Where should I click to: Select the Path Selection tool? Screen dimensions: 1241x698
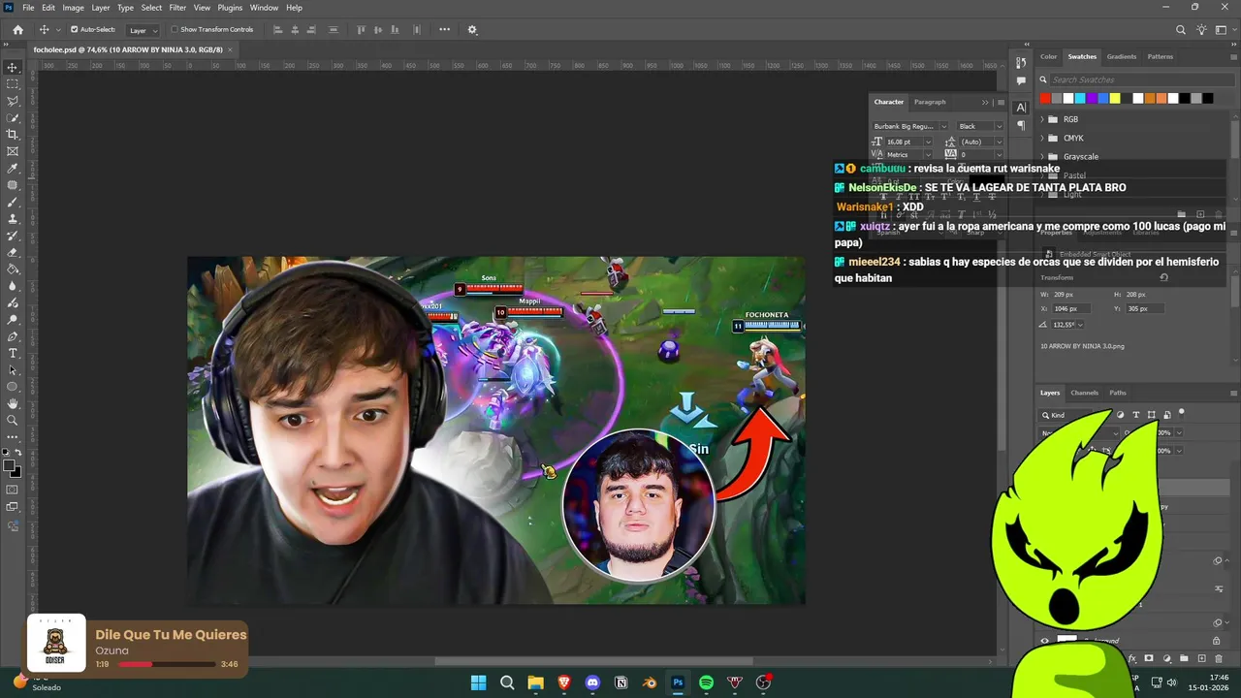[13, 370]
